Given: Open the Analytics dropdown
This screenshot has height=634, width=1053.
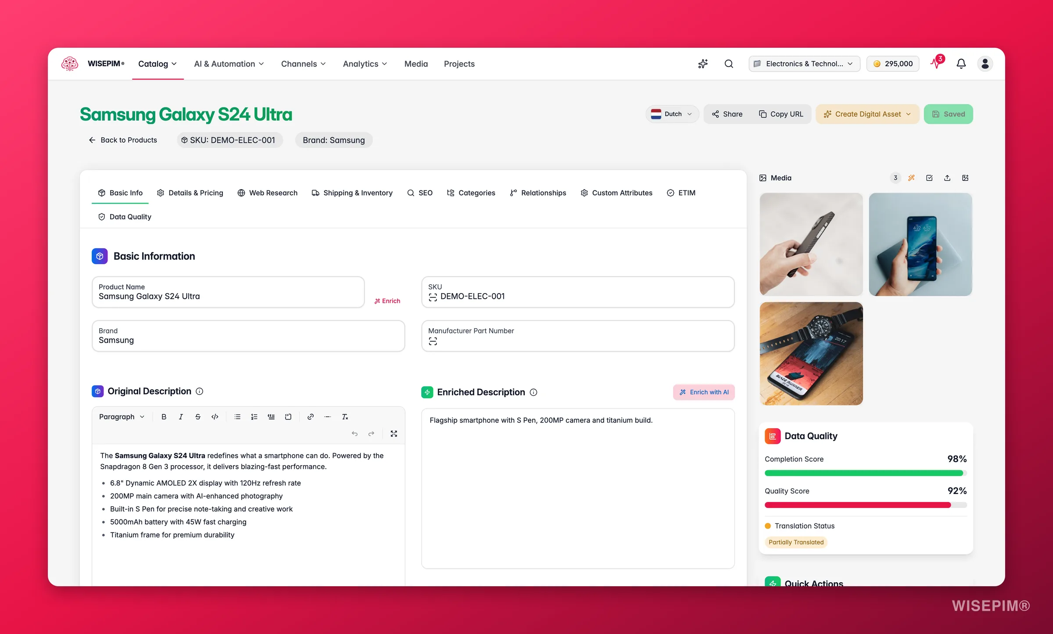Looking at the screenshot, I should click(365, 64).
